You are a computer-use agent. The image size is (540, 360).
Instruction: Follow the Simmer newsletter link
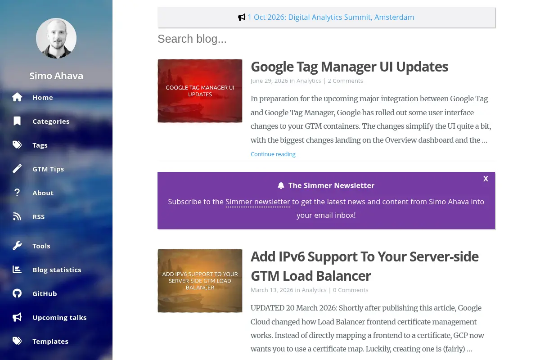coord(258,202)
